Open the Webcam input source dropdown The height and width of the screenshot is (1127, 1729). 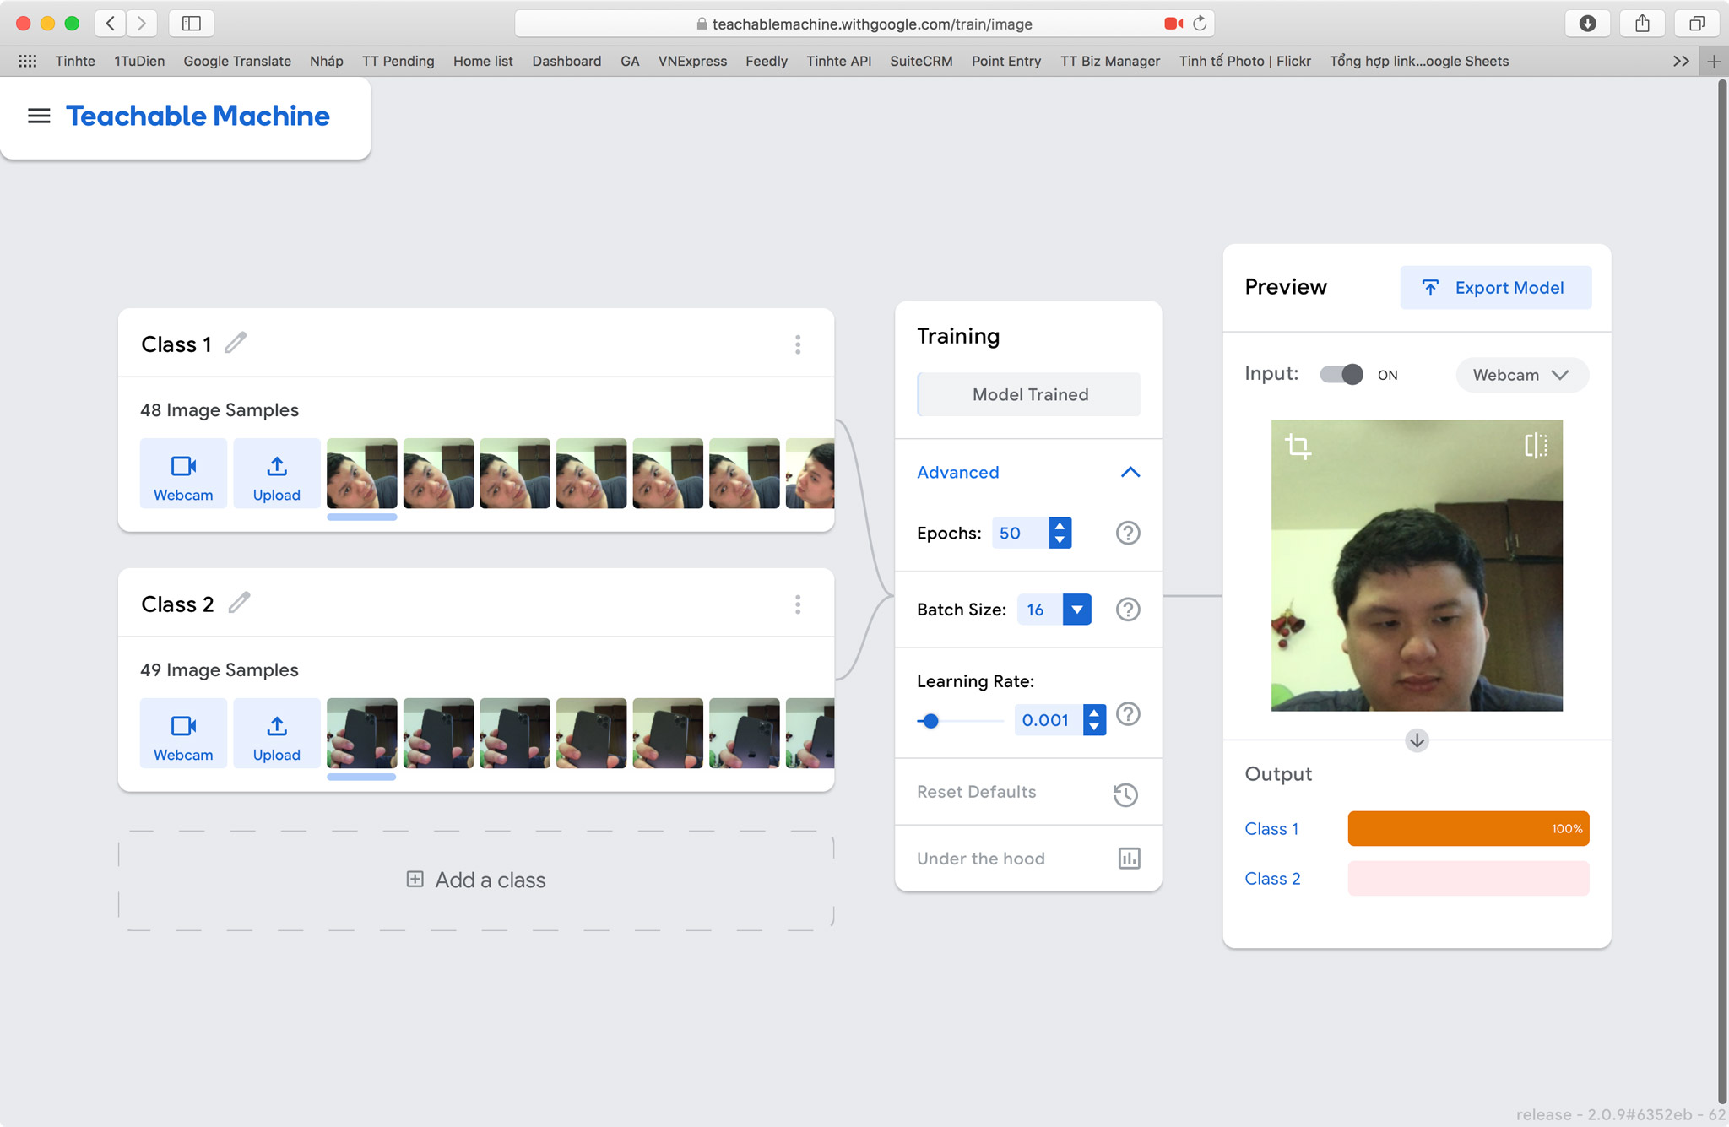coord(1522,375)
